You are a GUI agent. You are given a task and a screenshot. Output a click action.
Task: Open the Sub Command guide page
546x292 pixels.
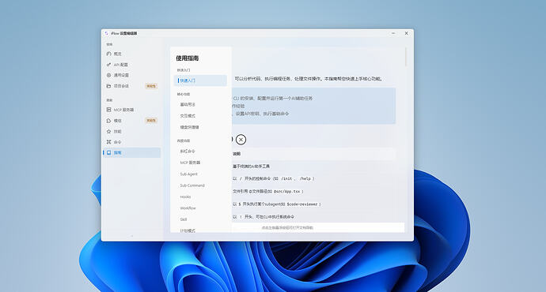click(192, 185)
